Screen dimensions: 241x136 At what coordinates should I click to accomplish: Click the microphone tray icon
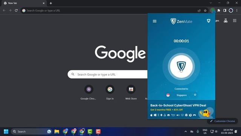click(198, 131)
